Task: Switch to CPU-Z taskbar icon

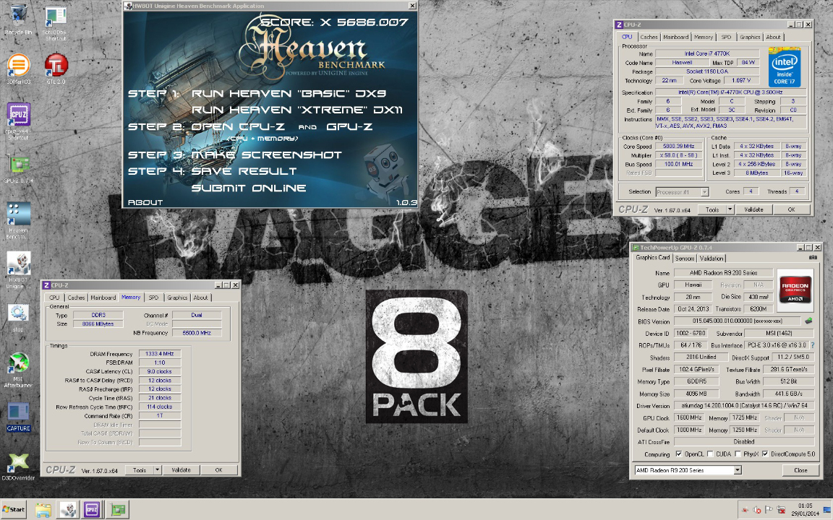Action: tap(92, 510)
